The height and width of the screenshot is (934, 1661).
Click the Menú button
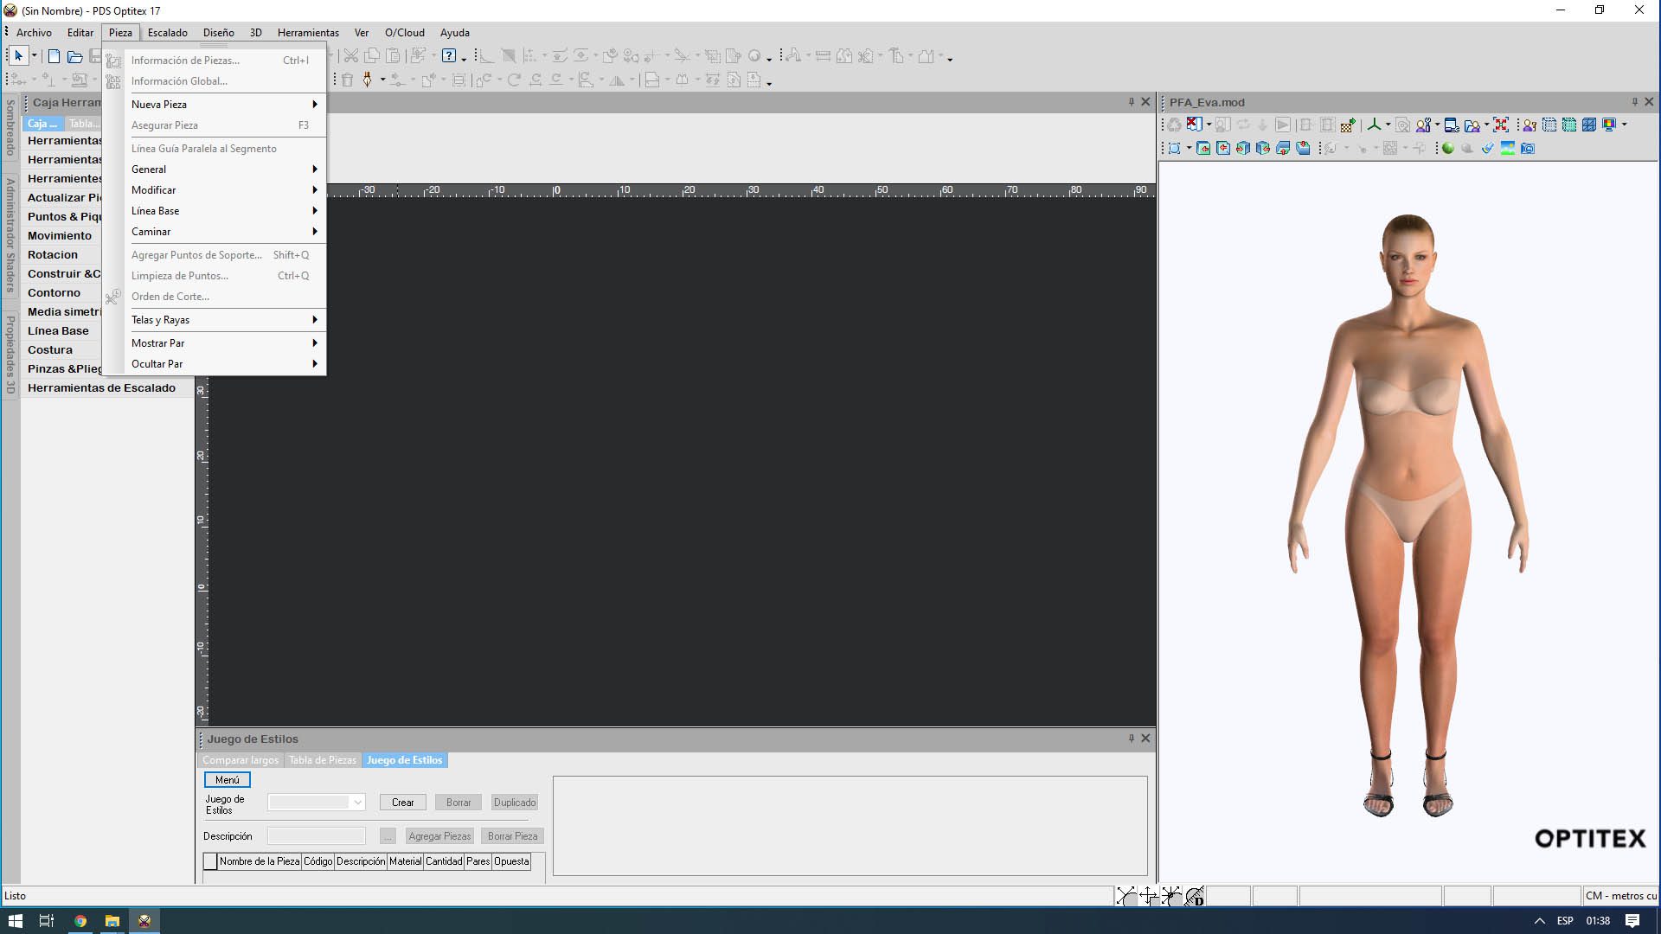click(x=227, y=780)
